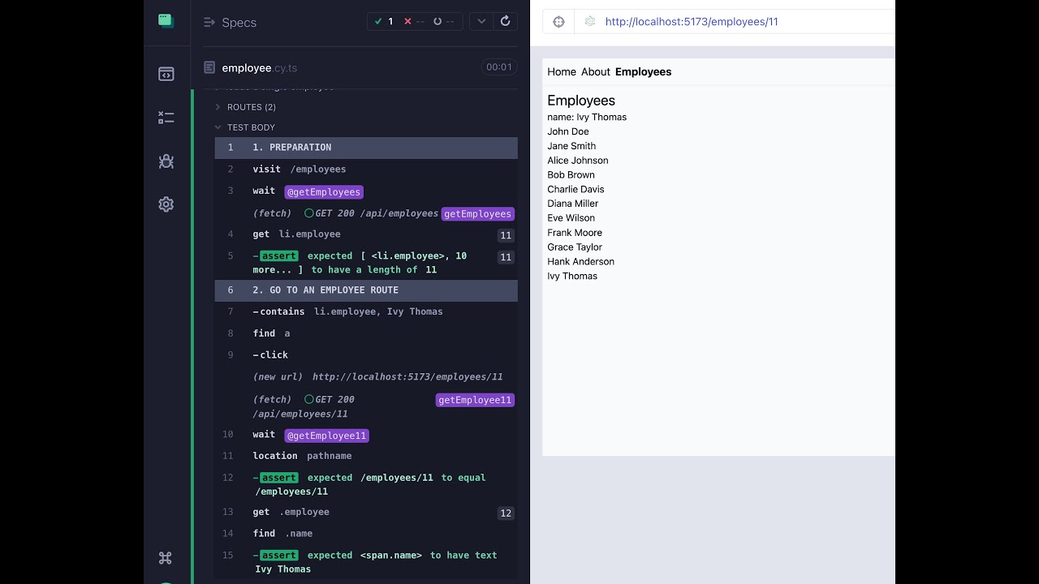This screenshot has width=1039, height=584.
Task: Open the Settings gear icon
Action: tap(166, 204)
